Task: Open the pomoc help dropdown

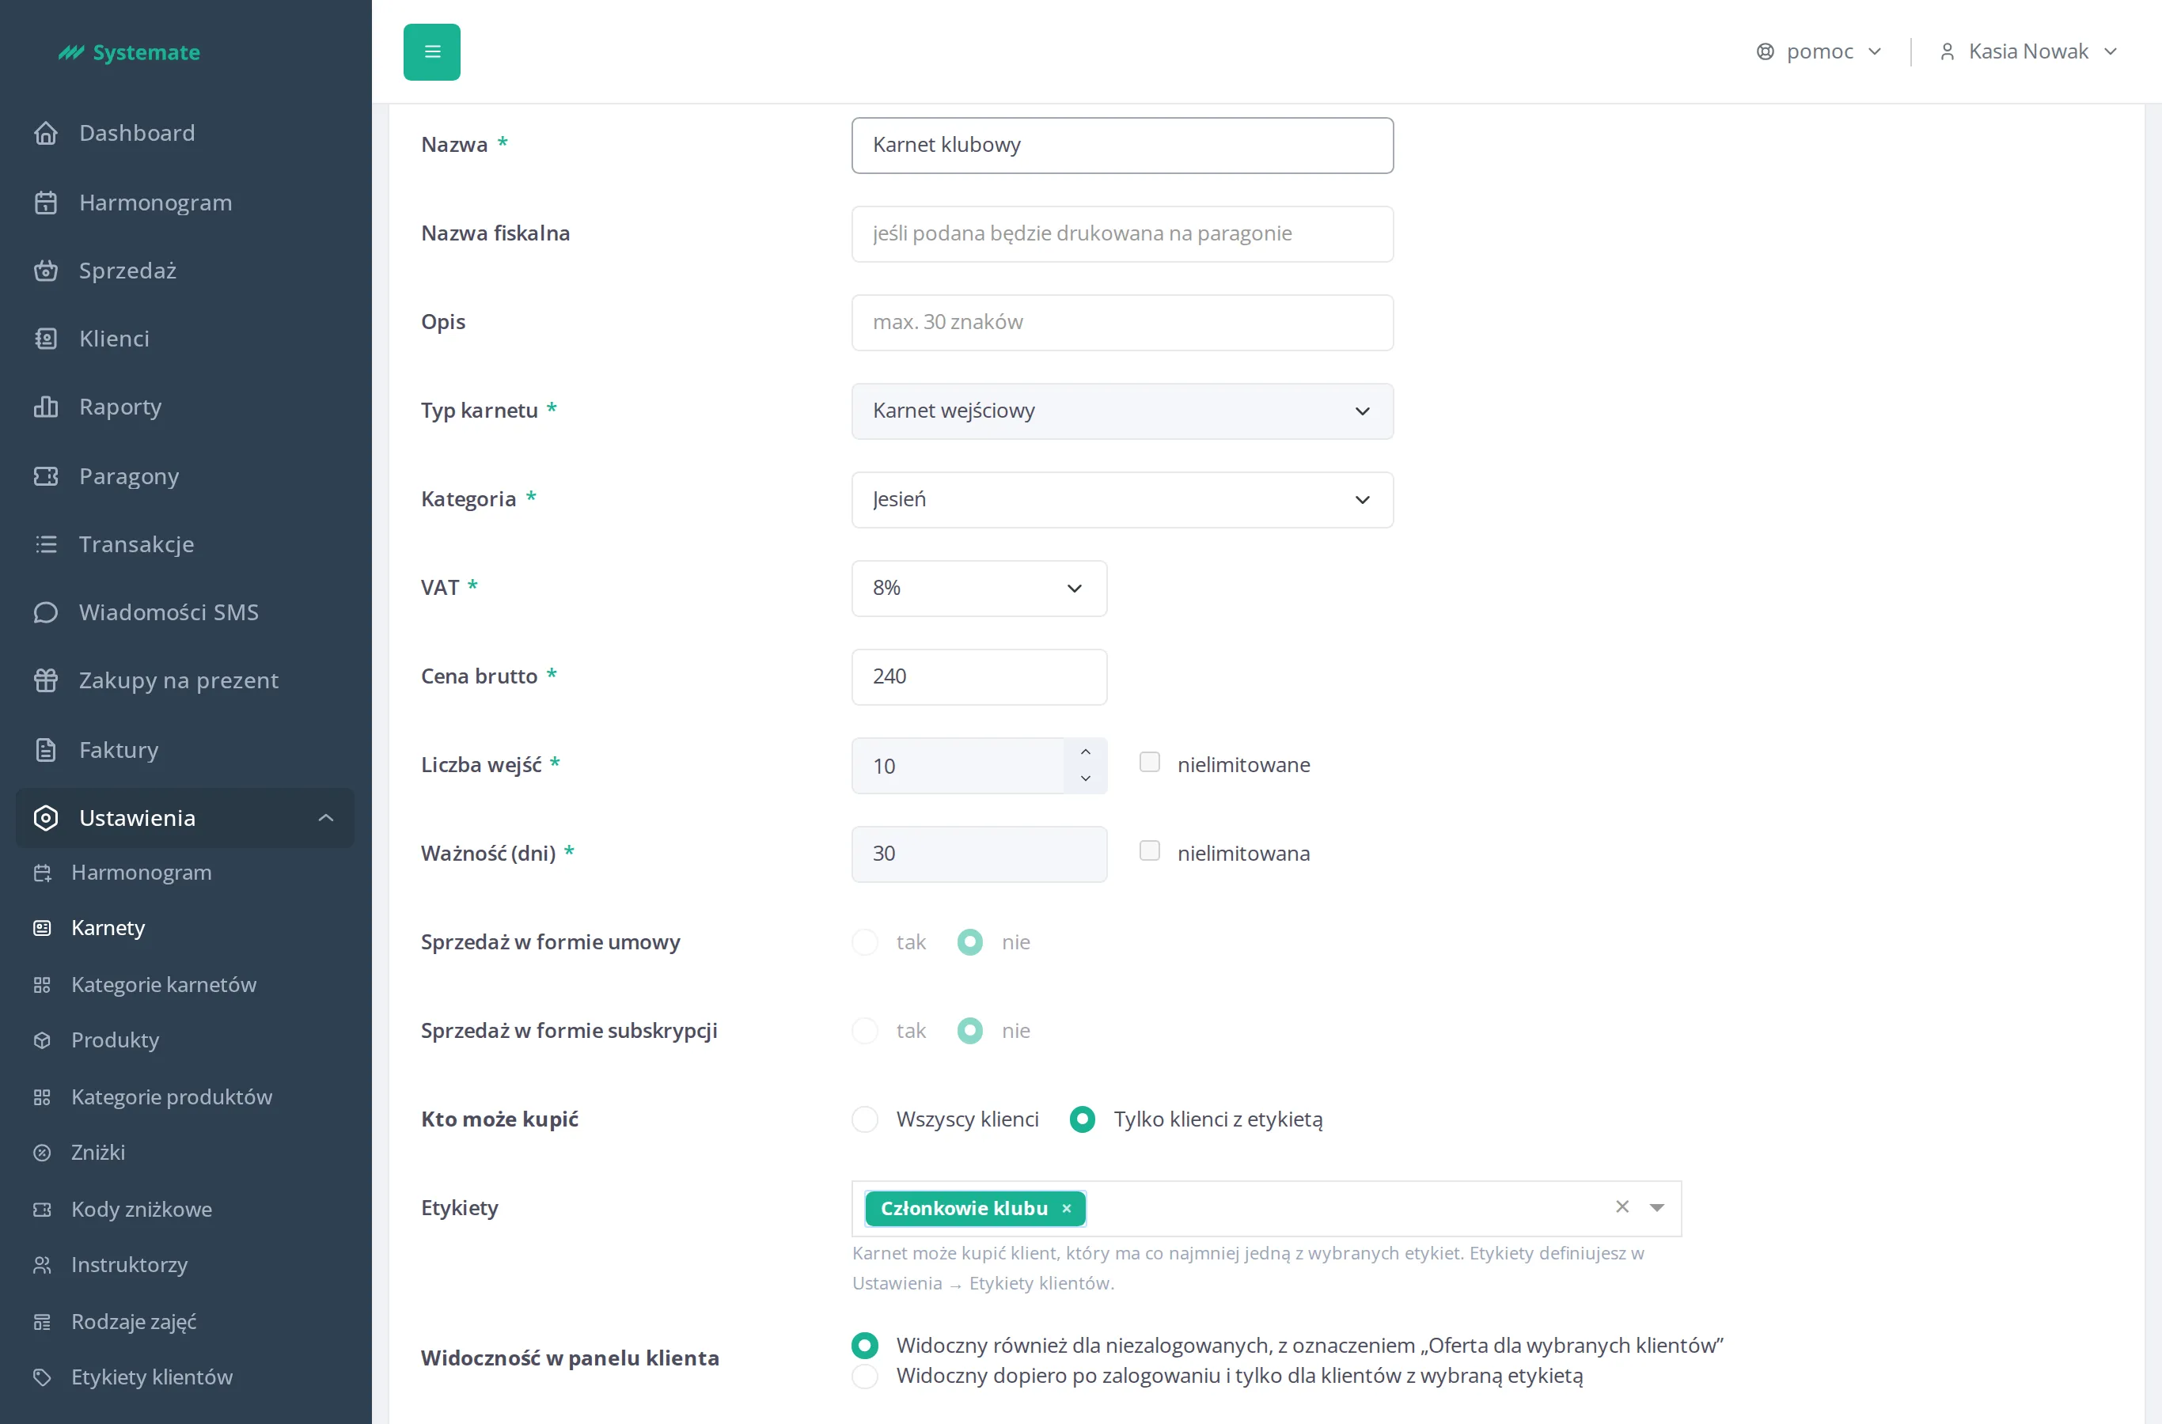Action: point(1818,51)
